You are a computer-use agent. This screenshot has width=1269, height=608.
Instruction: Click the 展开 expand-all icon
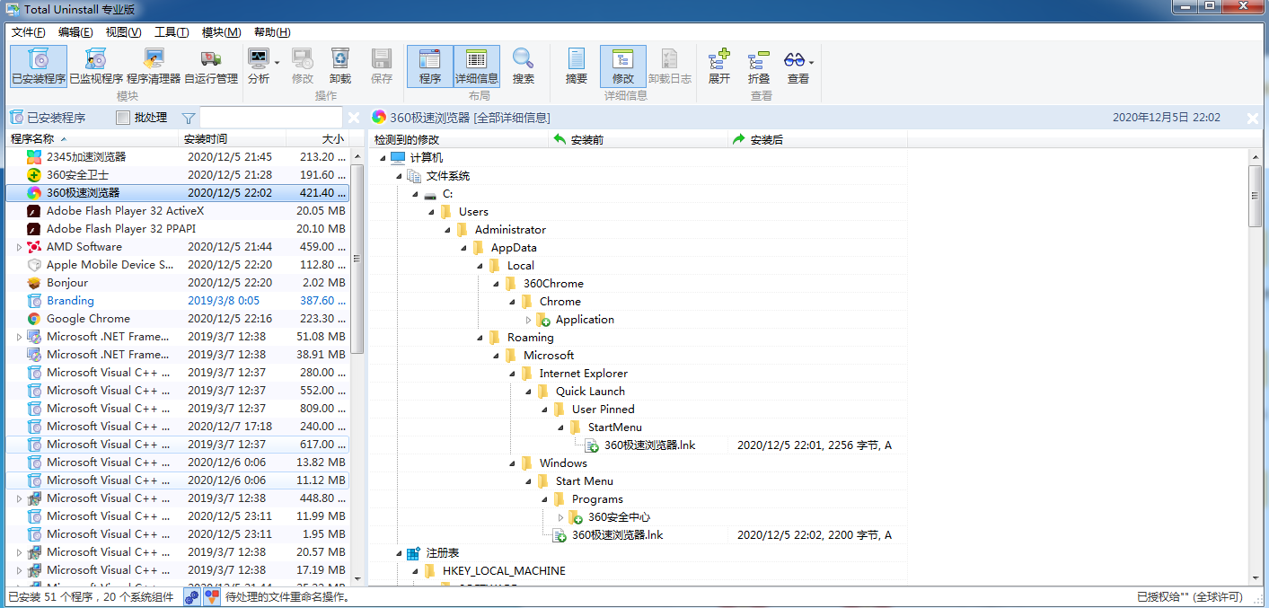coord(719,60)
